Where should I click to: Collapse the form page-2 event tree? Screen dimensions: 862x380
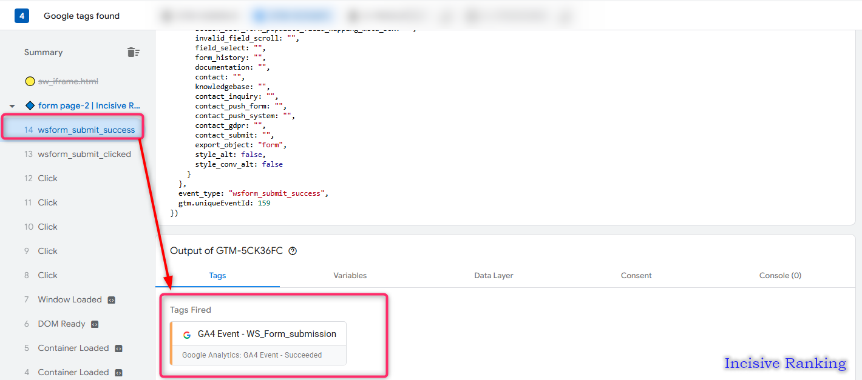click(x=12, y=106)
